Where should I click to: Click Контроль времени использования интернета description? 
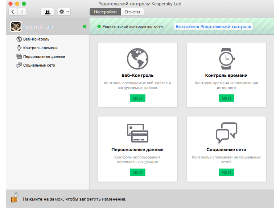(x=226, y=85)
